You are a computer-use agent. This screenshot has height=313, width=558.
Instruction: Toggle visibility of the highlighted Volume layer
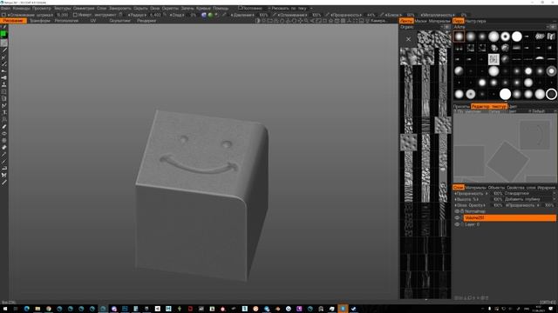point(457,218)
